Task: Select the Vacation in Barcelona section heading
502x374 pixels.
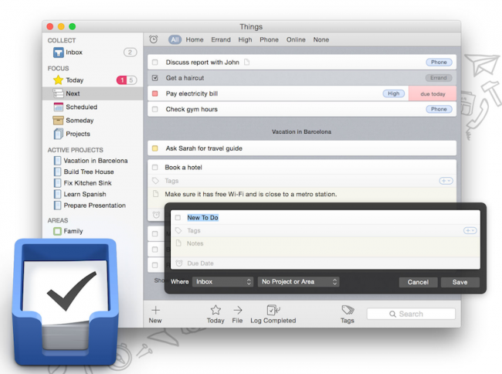Action: click(301, 131)
